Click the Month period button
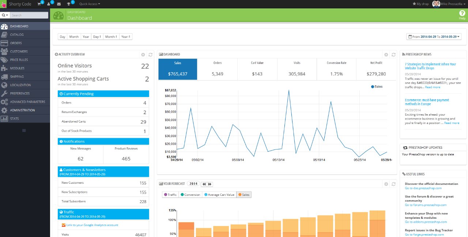The width and height of the screenshot is (468, 237). tap(74, 36)
